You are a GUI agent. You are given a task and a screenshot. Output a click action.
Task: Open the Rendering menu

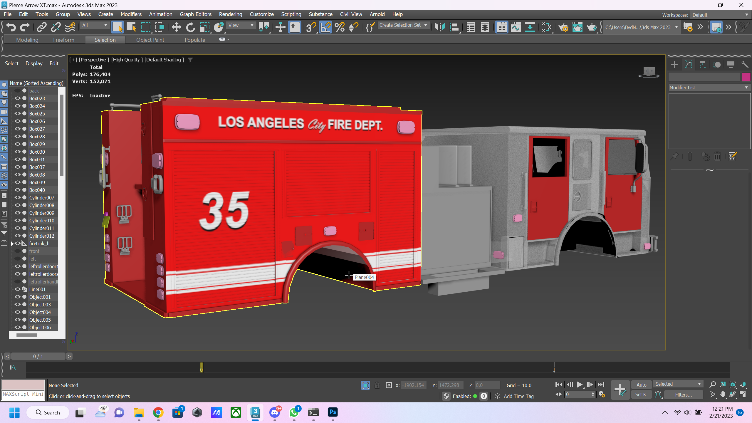tap(230, 14)
